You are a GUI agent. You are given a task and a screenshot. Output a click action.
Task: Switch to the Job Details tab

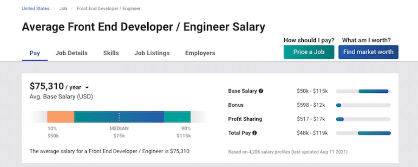(72, 53)
